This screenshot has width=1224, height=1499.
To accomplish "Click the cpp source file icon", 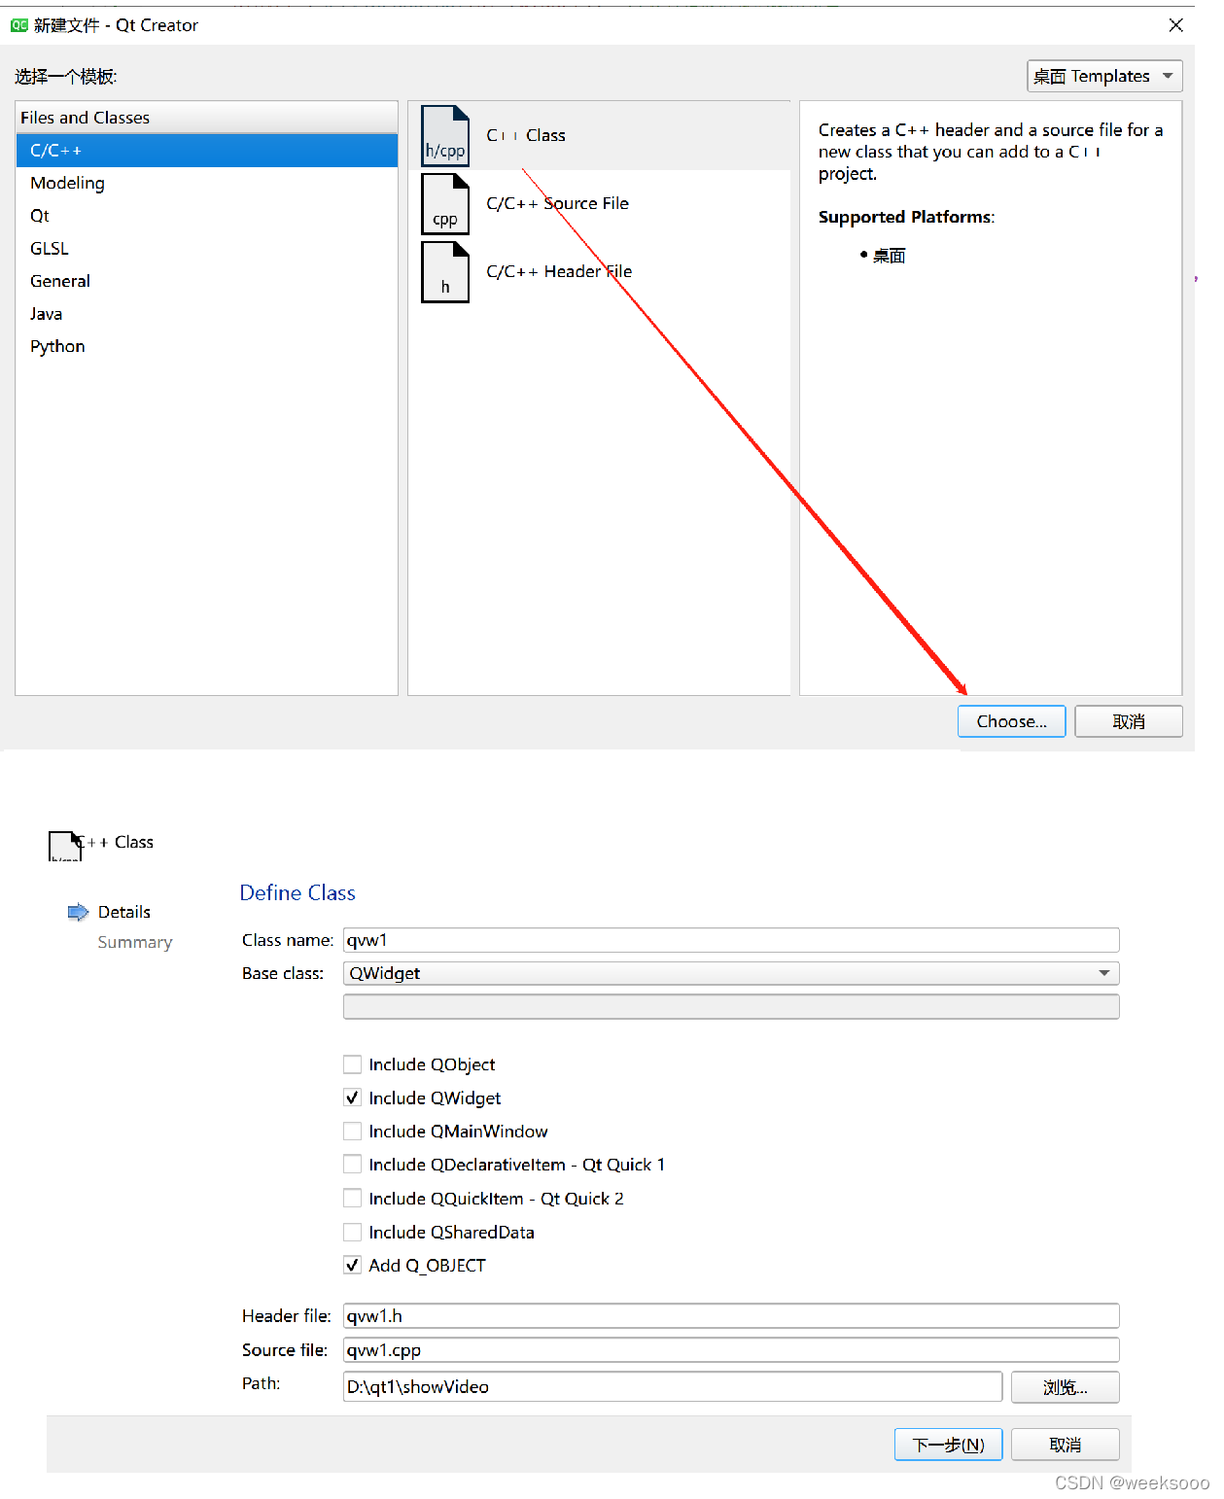I will click(445, 204).
